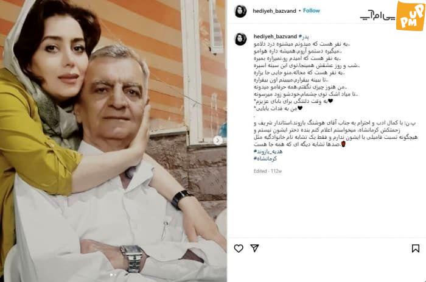Click the avatar beside the caption text
The width and height of the screenshot is (426, 282).
pos(240,39)
